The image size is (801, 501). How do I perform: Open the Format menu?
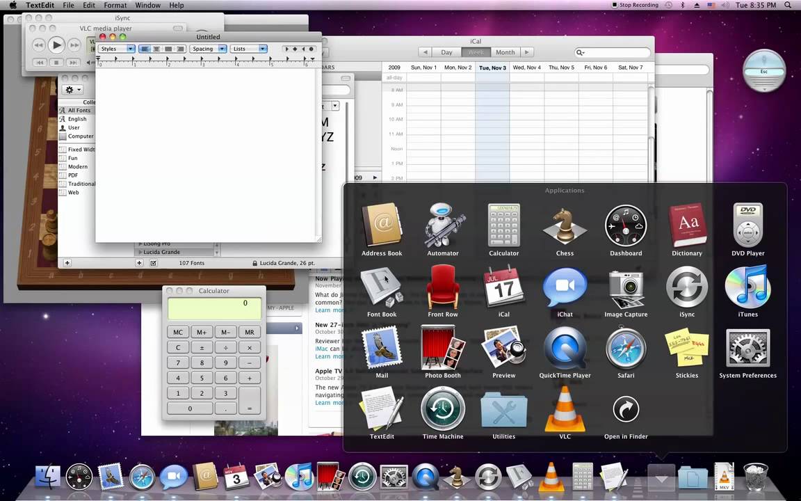[115, 5]
